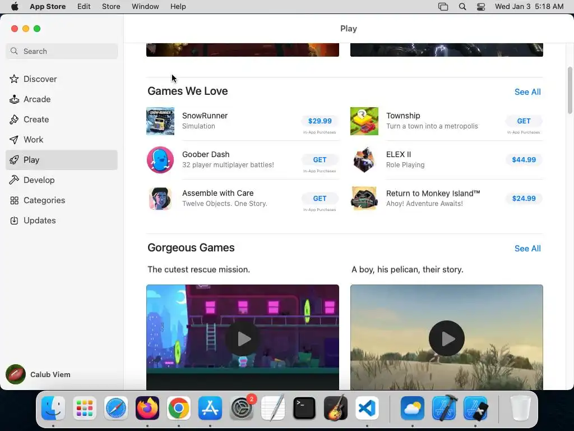Open SnowRunner title text
Image resolution: width=574 pixels, height=431 pixels.
pos(205,116)
